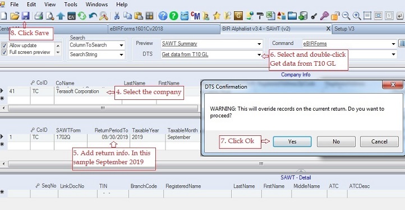405x210 pixels.
Task: Click the empty TIN cell in SAWT Detail
Action: click(x=113, y=193)
